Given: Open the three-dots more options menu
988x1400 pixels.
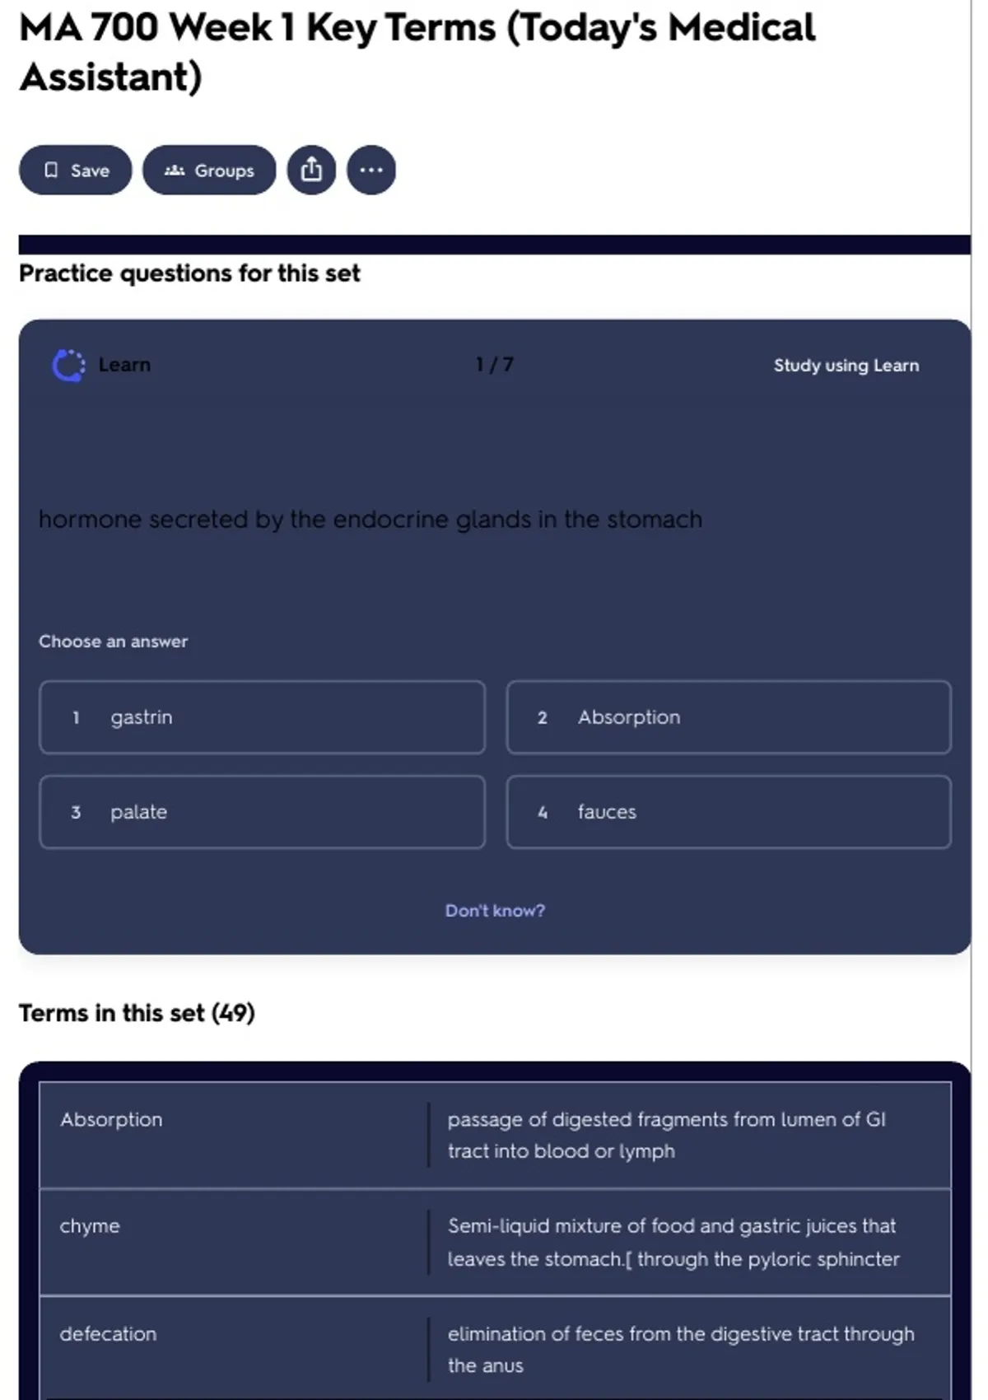Looking at the screenshot, I should click(x=371, y=170).
